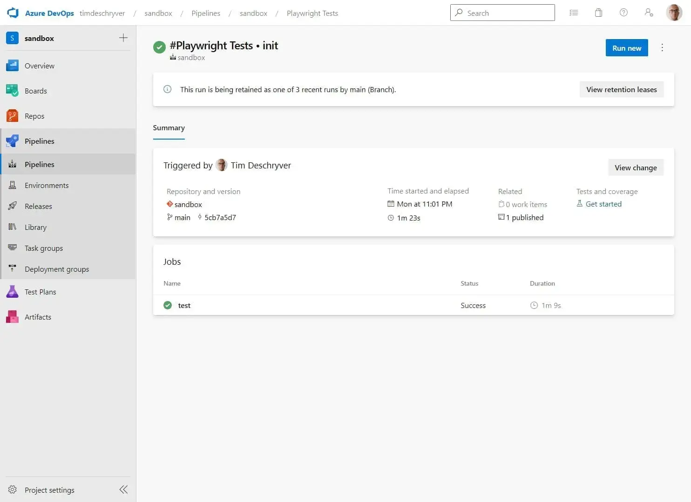Open Overview in the sidebar
Screen dimensions: 691x502
[x=68, y=66]
